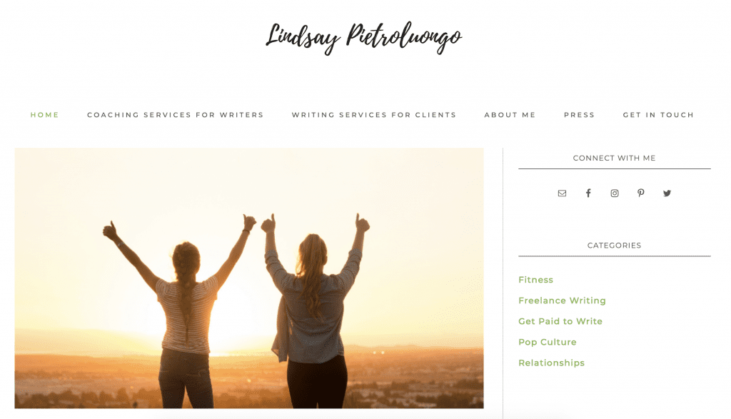This screenshot has height=419, width=731.
Task: Click Get in Touch in navigation
Action: click(658, 115)
